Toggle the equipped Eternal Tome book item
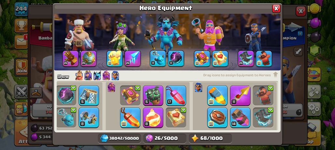This screenshot has height=150, width=335. click(x=130, y=95)
